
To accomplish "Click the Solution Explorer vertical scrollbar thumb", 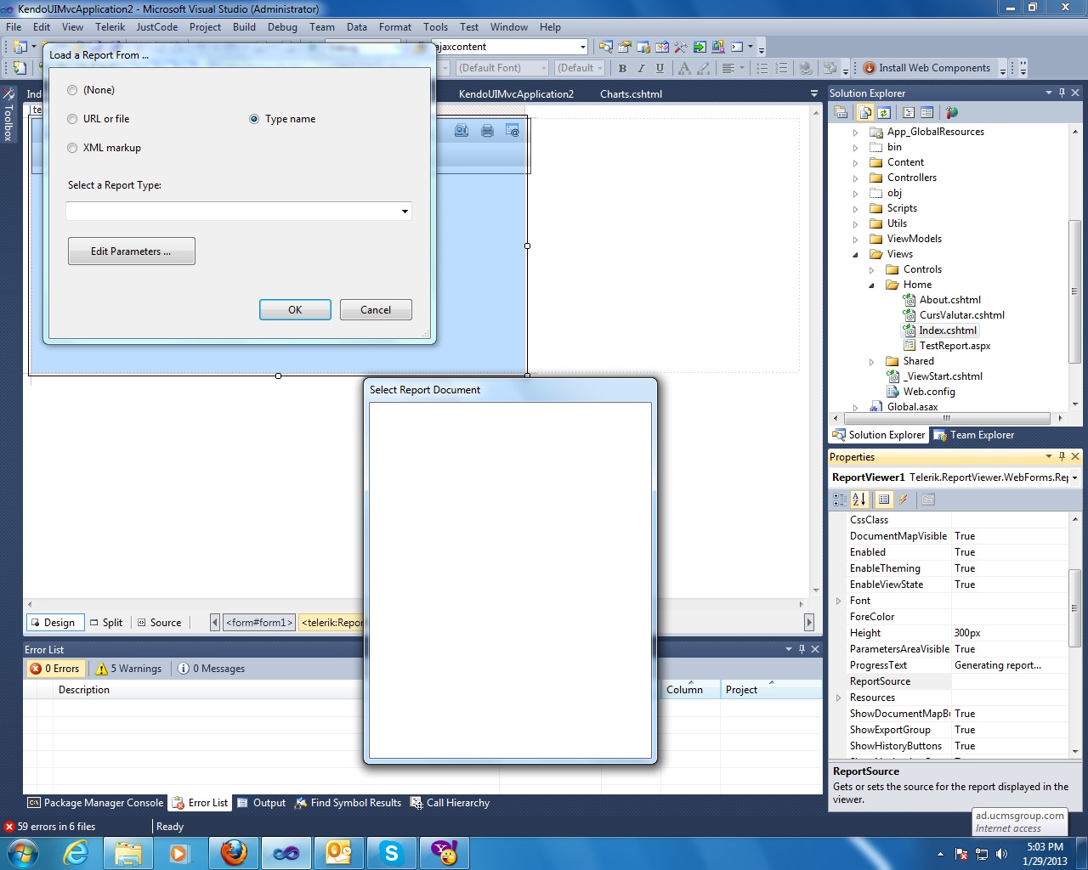I will tap(1074, 291).
